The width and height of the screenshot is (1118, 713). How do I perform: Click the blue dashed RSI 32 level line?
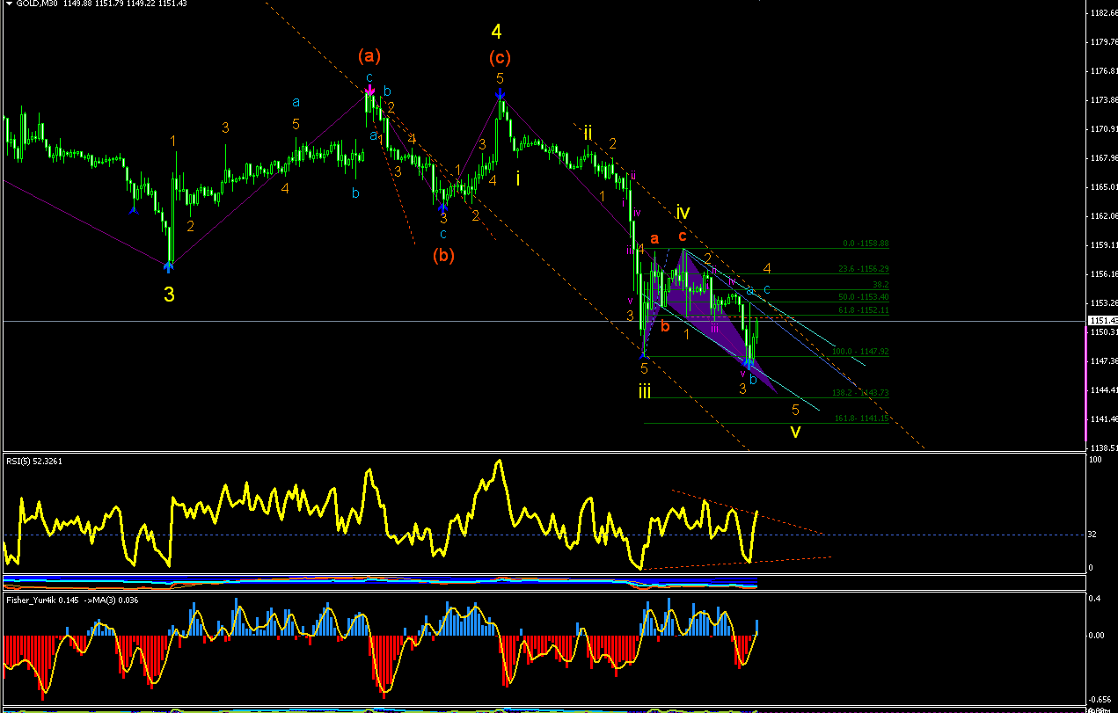pos(544,535)
